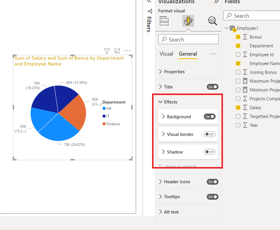280x230 pixels.
Task: Click the sigma icon beside Joining Bonus
Action: click(245, 72)
